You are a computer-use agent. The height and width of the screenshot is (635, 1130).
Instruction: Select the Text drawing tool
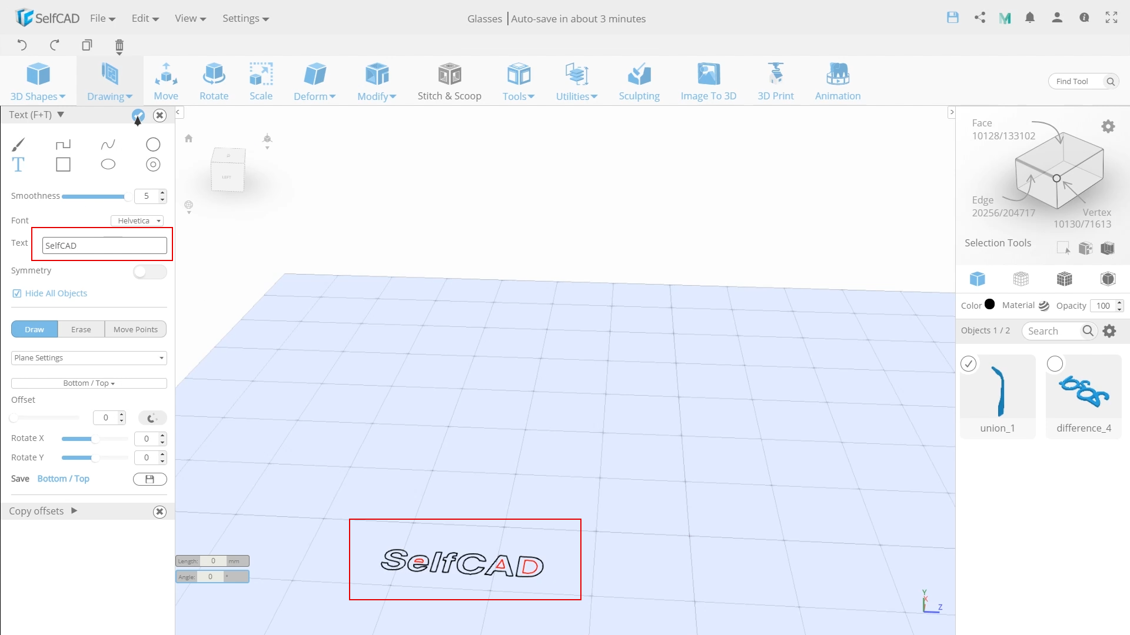(18, 165)
